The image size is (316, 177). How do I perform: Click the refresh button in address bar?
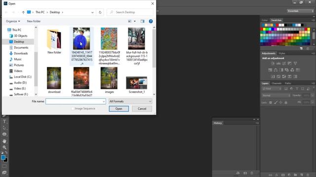pos(100,12)
